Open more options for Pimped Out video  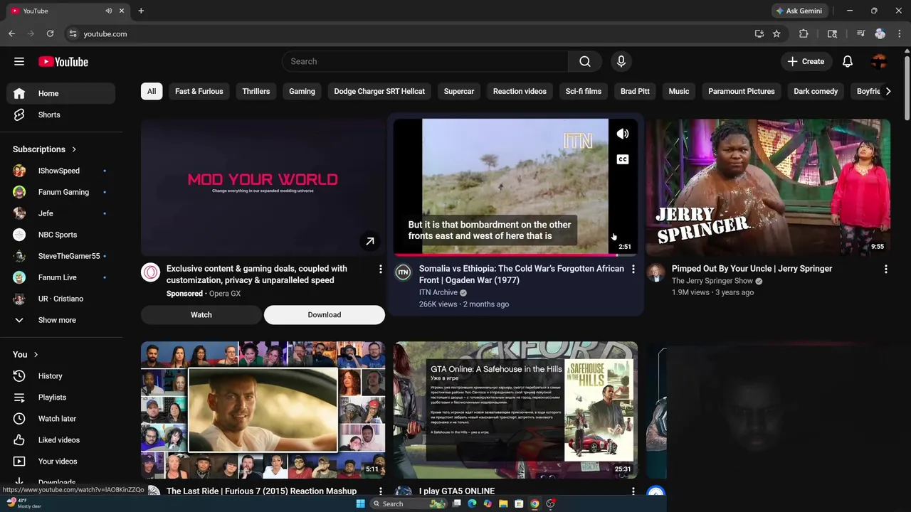[885, 270]
